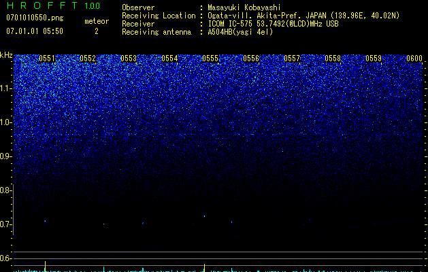This screenshot has width=428, height=272.
Task: Click the 1.0 kHz axis label
Action: (6, 122)
